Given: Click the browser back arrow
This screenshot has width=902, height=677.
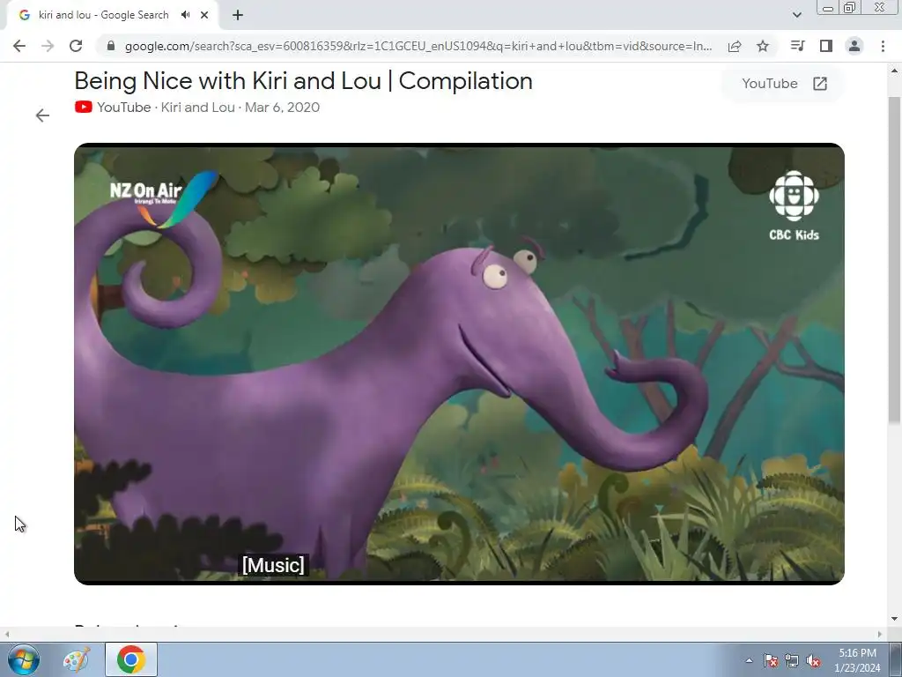Looking at the screenshot, I should pos(19,46).
